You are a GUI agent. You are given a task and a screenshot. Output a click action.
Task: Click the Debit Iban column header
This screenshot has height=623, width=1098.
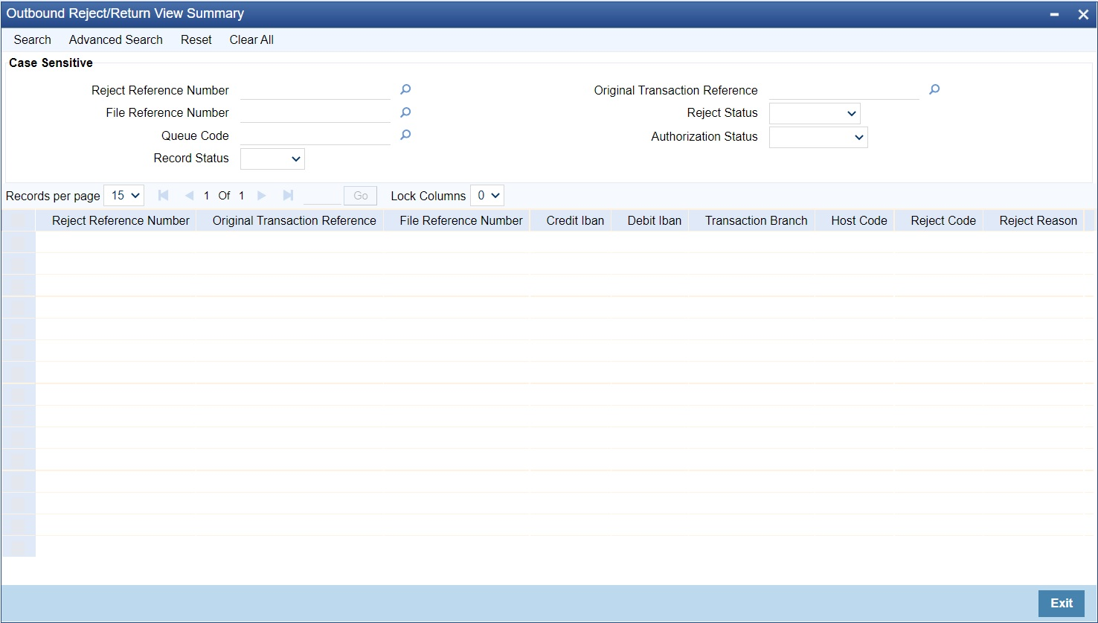(x=655, y=220)
